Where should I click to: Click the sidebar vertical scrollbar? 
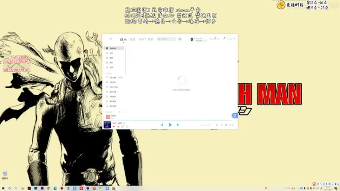tap(125, 61)
